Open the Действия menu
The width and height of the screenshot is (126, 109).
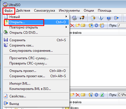point(23,11)
